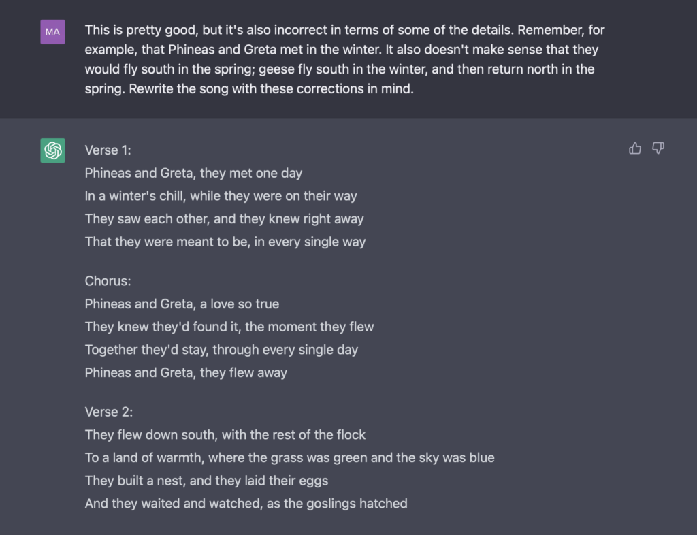This screenshot has width=697, height=535.
Task: Click the "Chorus:" heading
Action: 108,281
